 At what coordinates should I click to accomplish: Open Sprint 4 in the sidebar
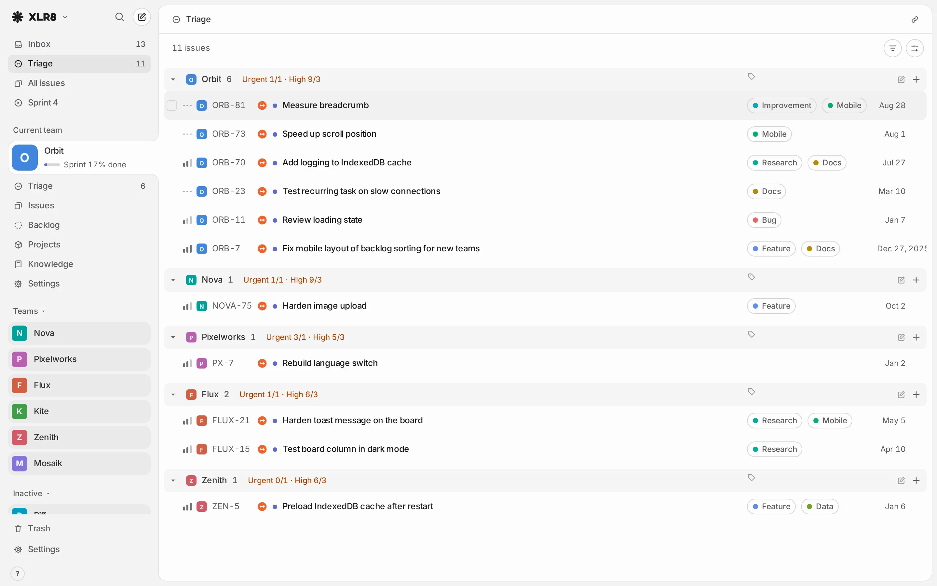(x=79, y=103)
